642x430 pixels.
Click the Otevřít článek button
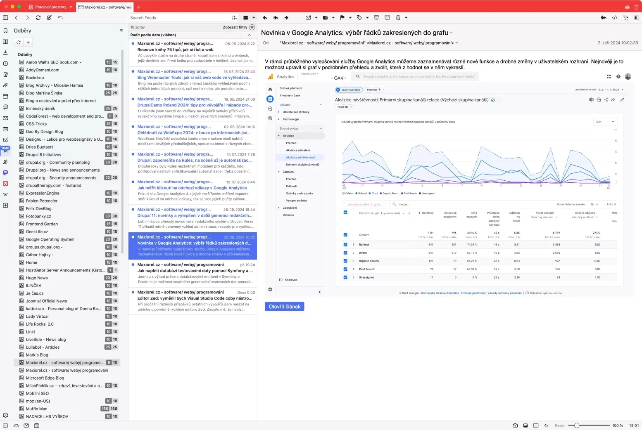285,307
